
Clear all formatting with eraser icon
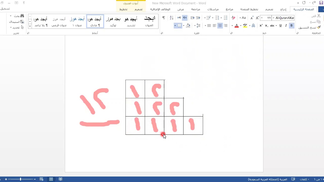233,18
